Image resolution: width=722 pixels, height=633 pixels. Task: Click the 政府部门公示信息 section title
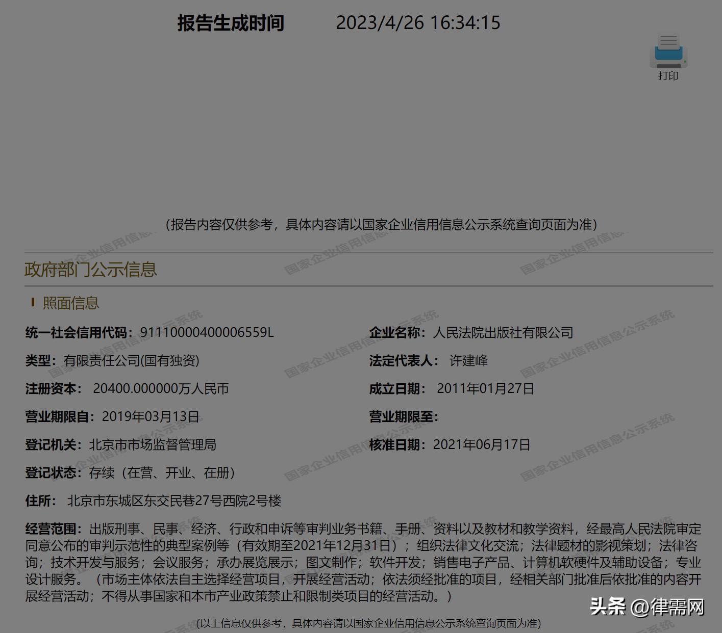[91, 270]
